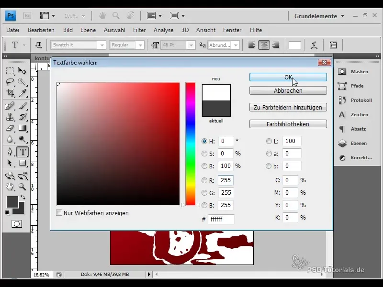Select the Dodge tool
The image size is (383, 287).
click(23, 139)
